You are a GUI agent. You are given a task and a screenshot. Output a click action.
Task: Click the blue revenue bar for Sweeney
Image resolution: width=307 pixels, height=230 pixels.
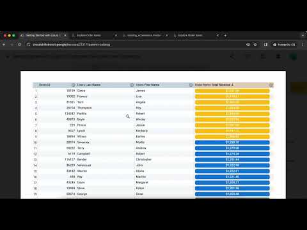[232, 142]
